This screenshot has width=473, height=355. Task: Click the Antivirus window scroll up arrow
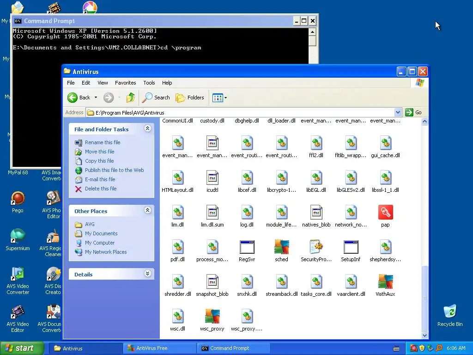tap(424, 122)
